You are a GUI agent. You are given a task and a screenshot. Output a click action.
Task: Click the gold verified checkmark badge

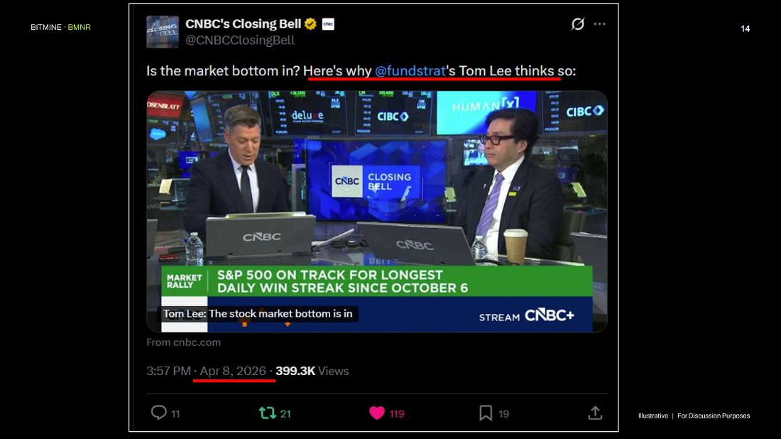tap(310, 24)
